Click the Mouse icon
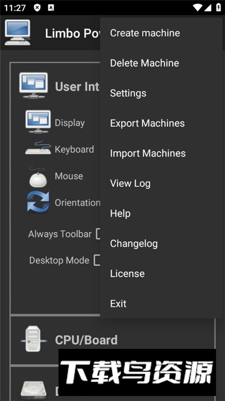This screenshot has height=401, width=225. click(x=38, y=177)
